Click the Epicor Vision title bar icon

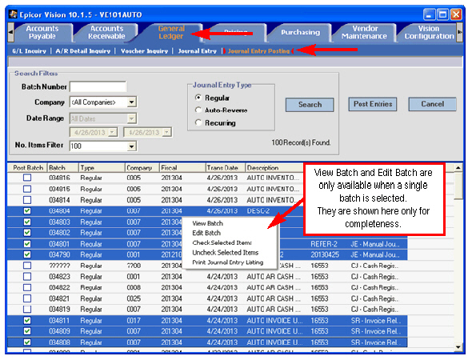[x=13, y=14]
